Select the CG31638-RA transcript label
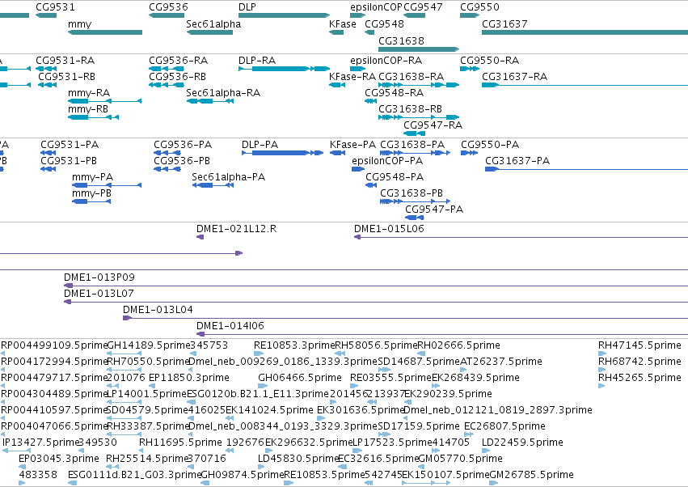 point(412,76)
